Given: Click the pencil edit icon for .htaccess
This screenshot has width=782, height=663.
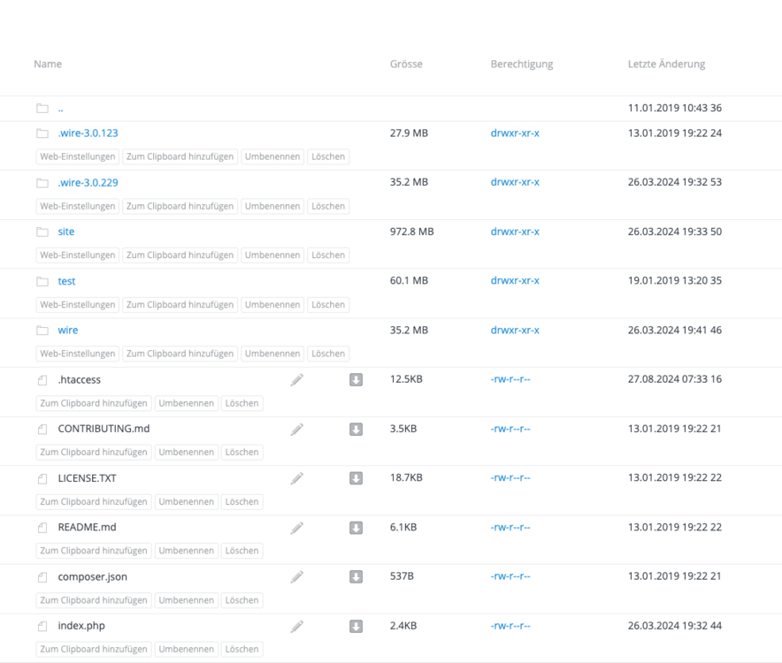Looking at the screenshot, I should coord(297,380).
